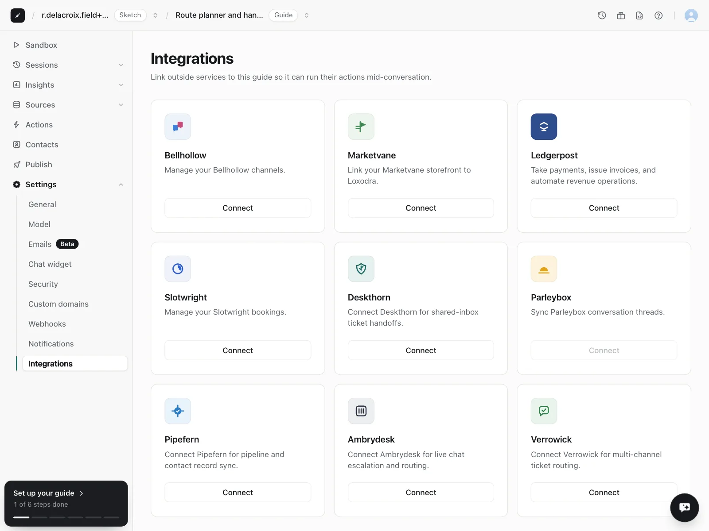Expand the Set up your guide panel arrow
Viewport: 709px width, 531px height.
tap(81, 493)
